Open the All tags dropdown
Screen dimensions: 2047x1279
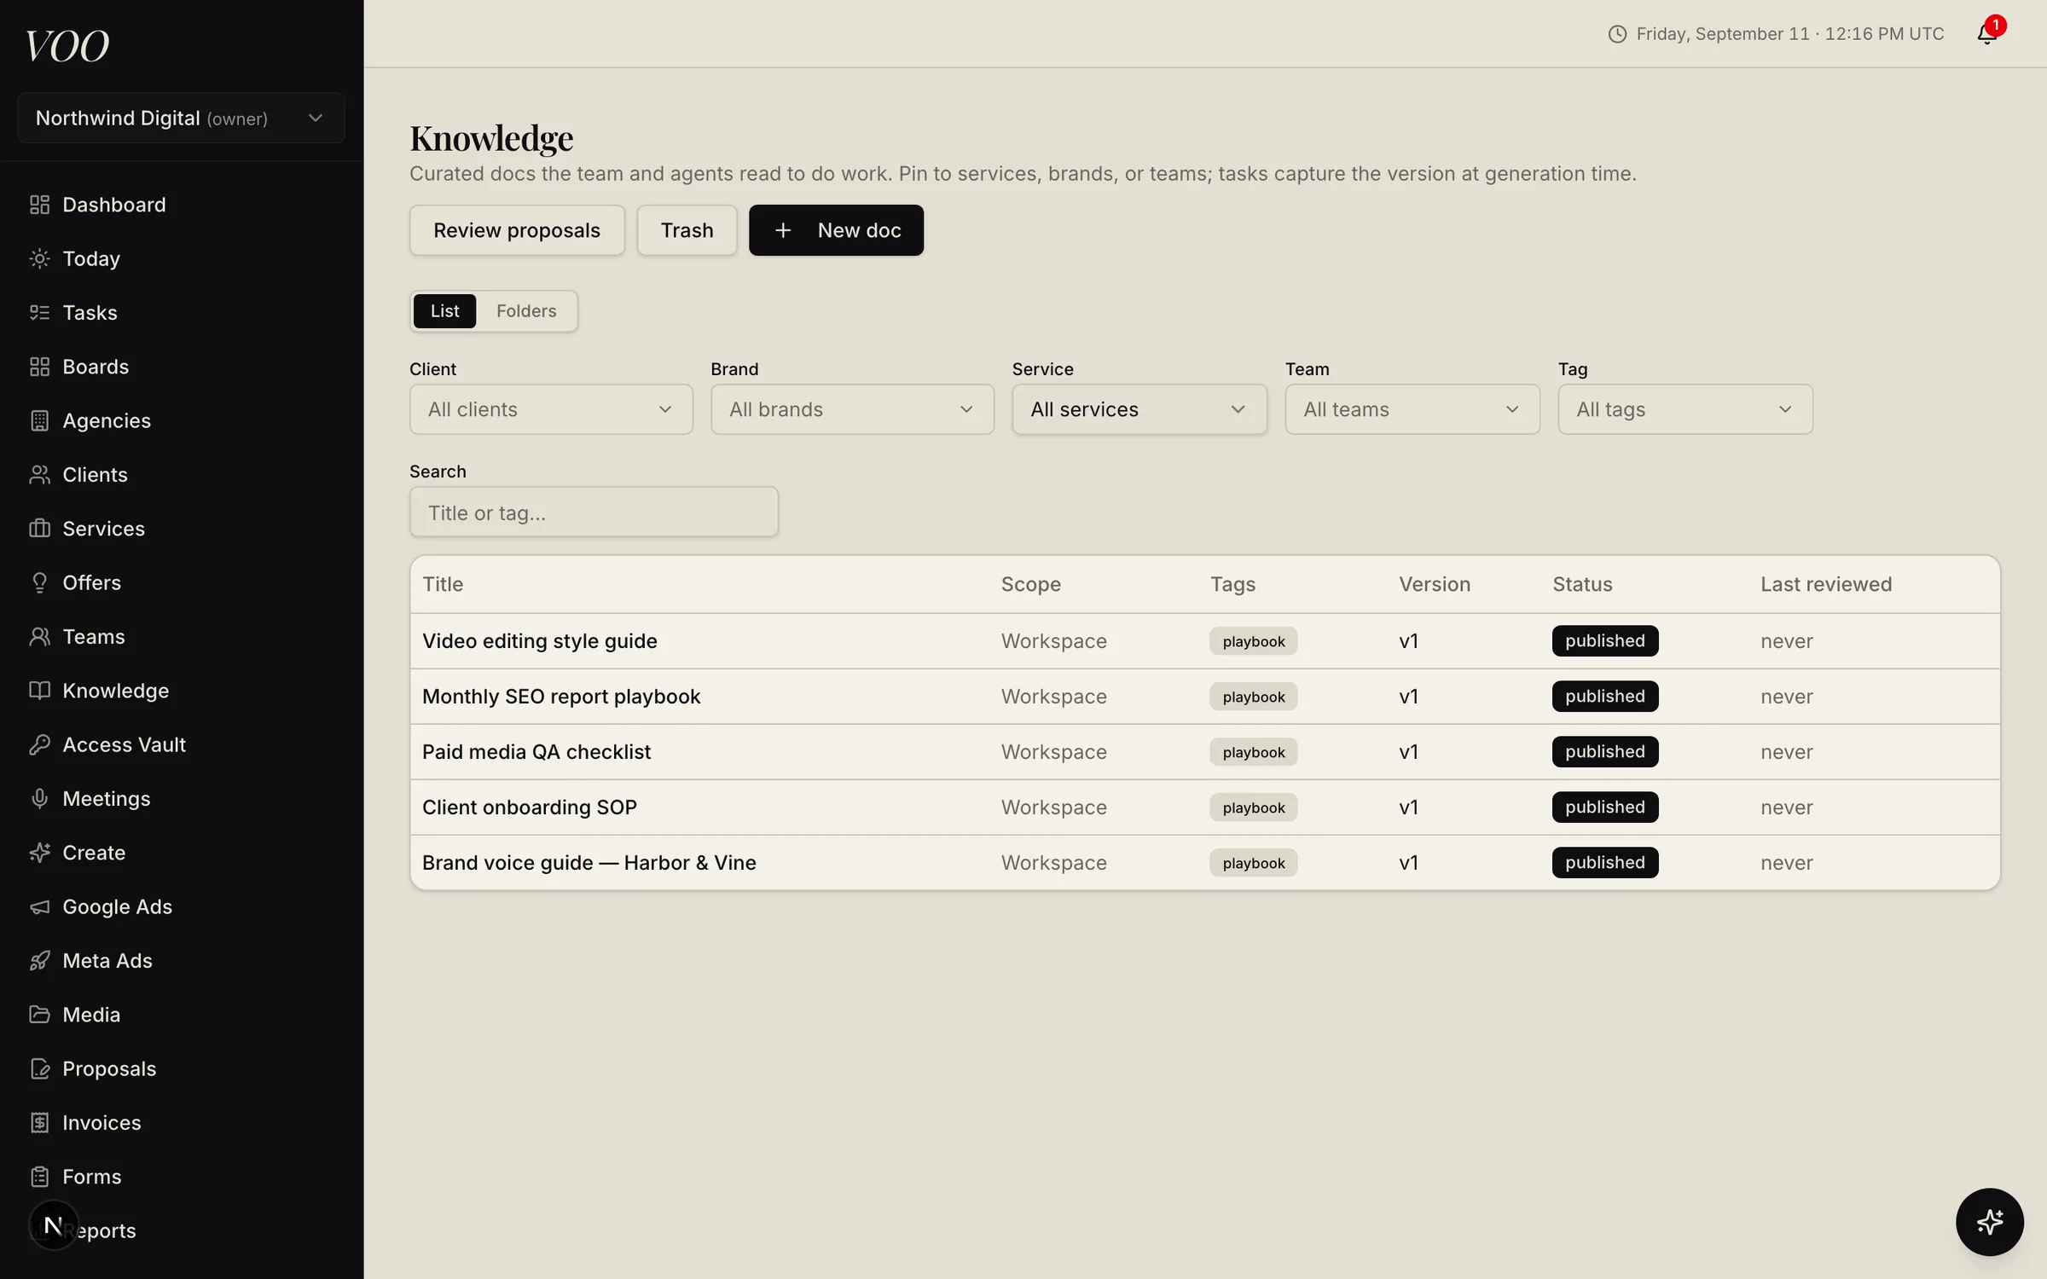coord(1685,409)
